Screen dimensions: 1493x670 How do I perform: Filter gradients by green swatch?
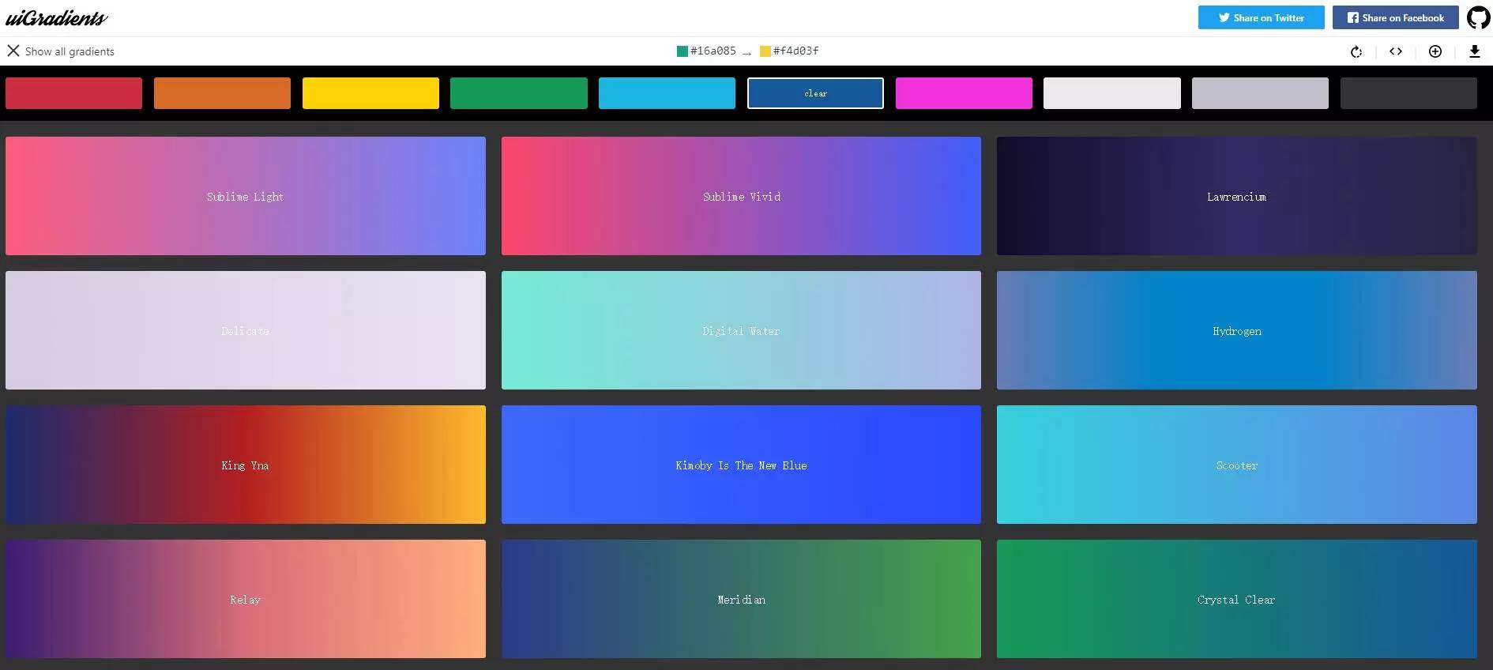point(518,93)
